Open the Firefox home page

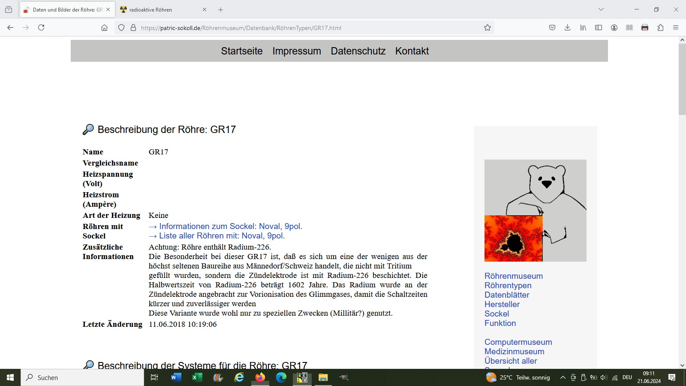[104, 27]
